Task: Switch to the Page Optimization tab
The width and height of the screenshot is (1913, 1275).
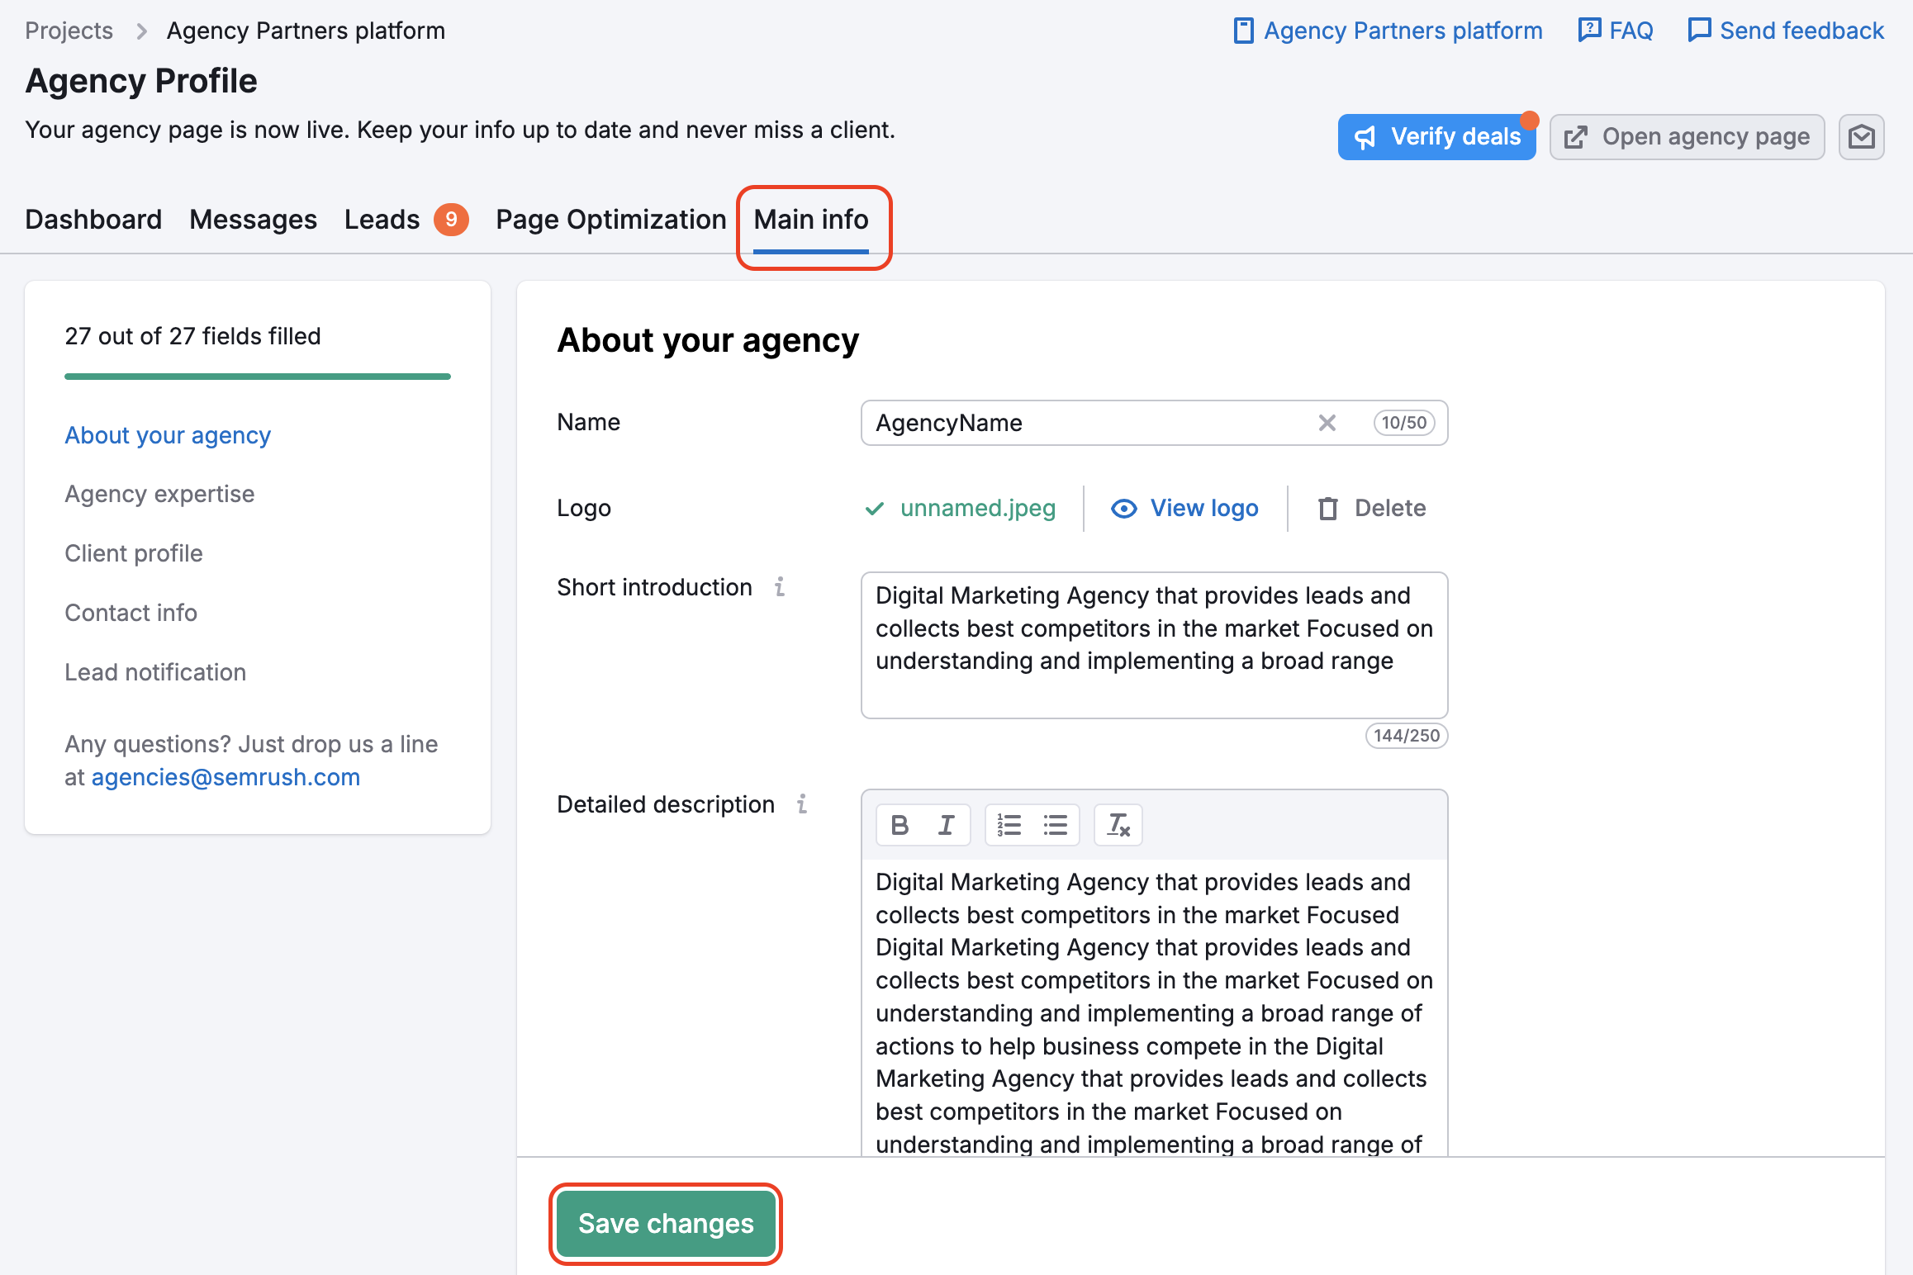Action: coord(612,219)
